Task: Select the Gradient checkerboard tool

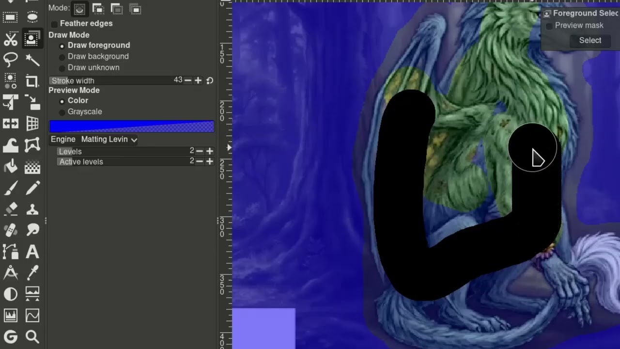Action: (x=32, y=167)
